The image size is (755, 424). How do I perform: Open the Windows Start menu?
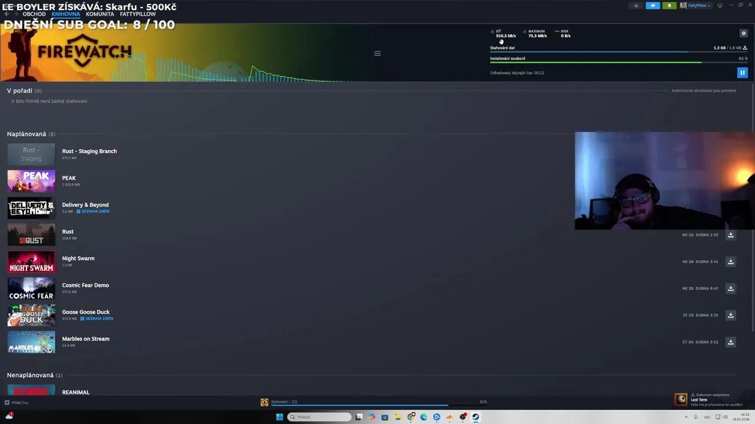tap(280, 417)
